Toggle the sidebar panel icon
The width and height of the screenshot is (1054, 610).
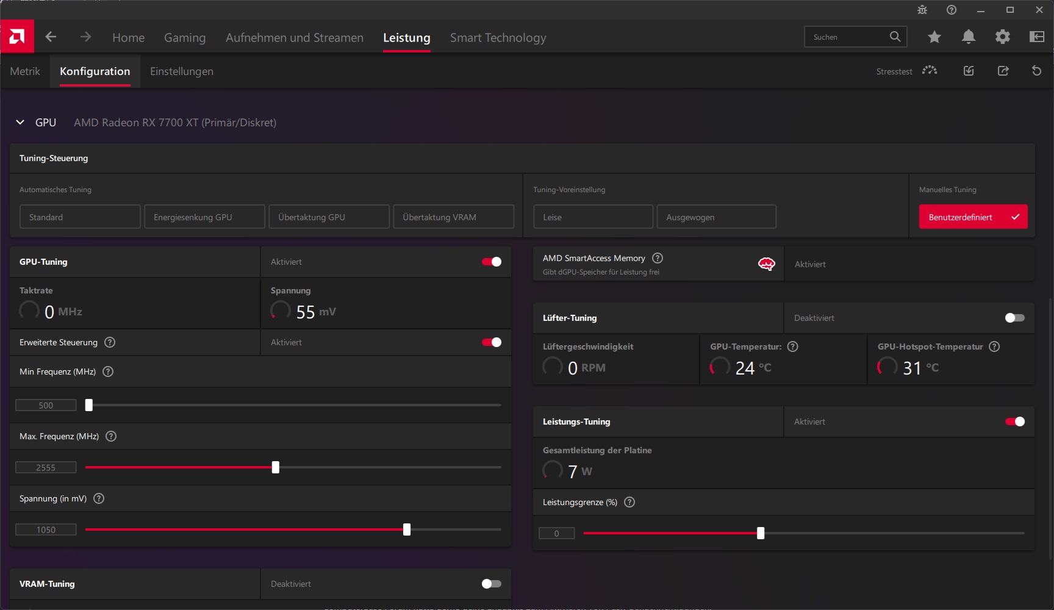1037,37
